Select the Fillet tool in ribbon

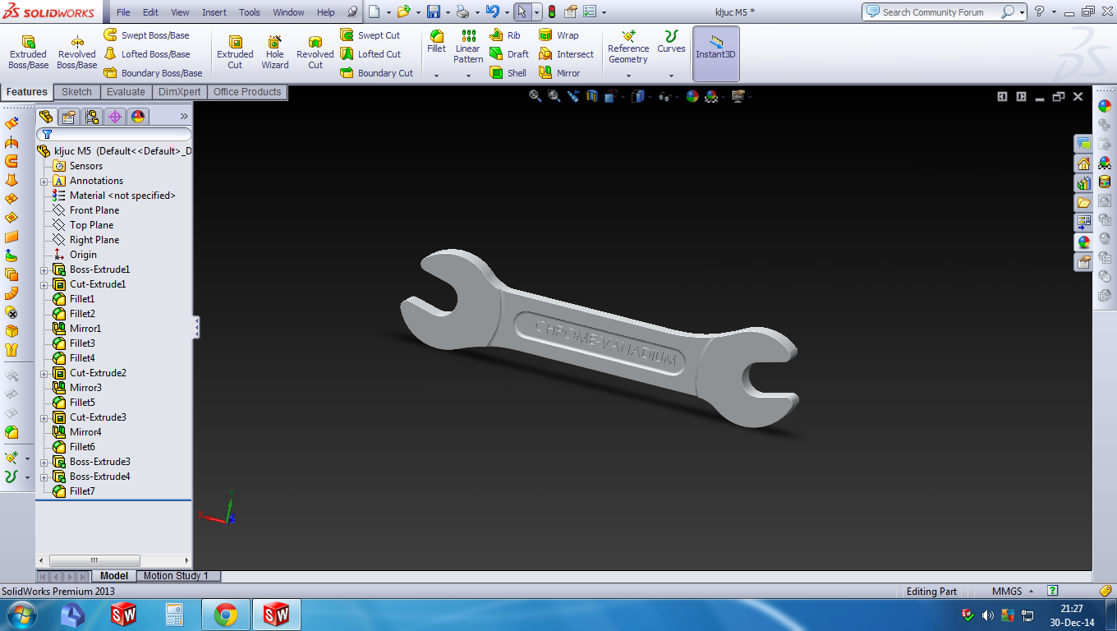click(x=437, y=42)
